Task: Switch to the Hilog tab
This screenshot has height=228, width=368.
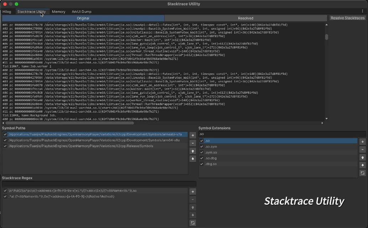Action: coord(7,11)
